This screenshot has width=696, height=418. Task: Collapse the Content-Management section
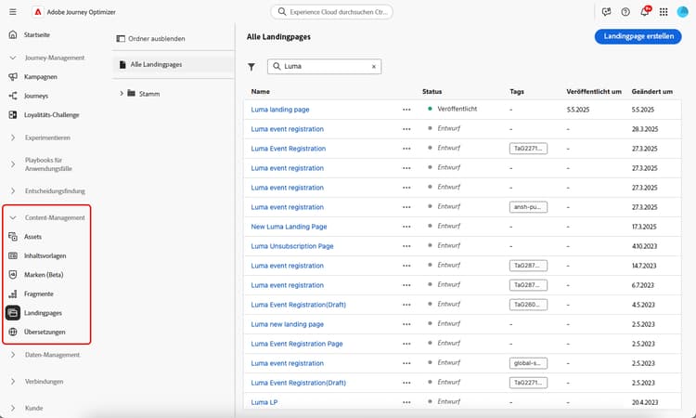tap(13, 217)
